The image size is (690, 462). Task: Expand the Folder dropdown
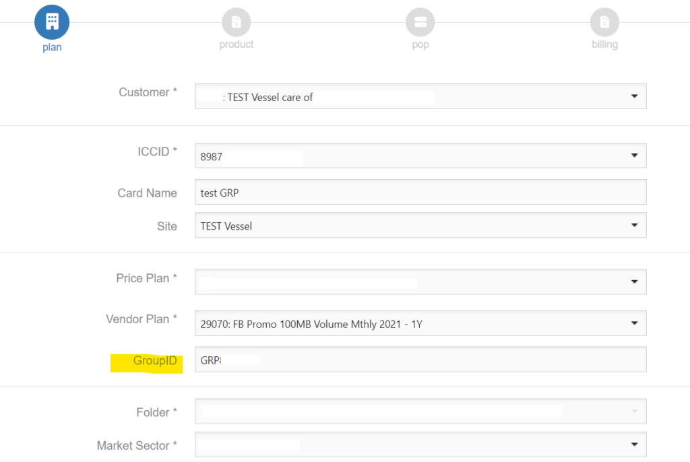(633, 411)
